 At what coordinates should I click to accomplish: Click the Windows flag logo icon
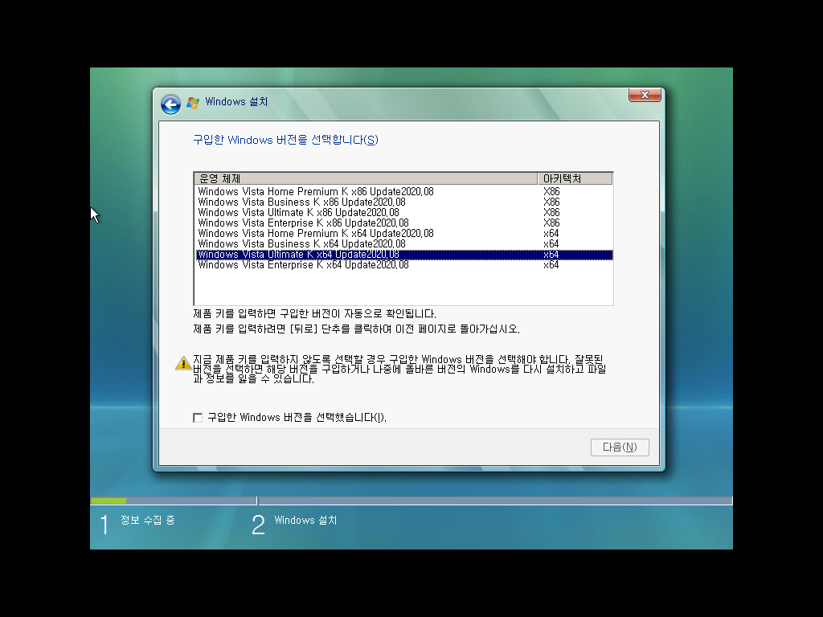pos(193,103)
